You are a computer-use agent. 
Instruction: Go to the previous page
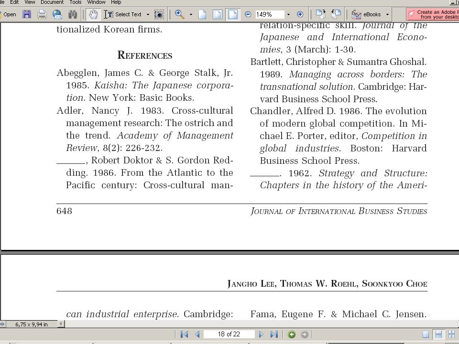[x=197, y=334]
